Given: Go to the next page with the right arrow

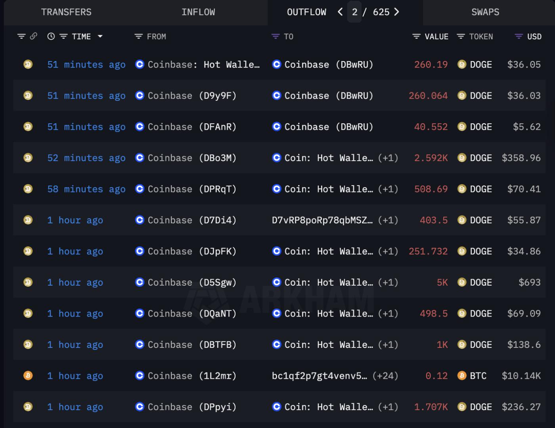Looking at the screenshot, I should [396, 12].
